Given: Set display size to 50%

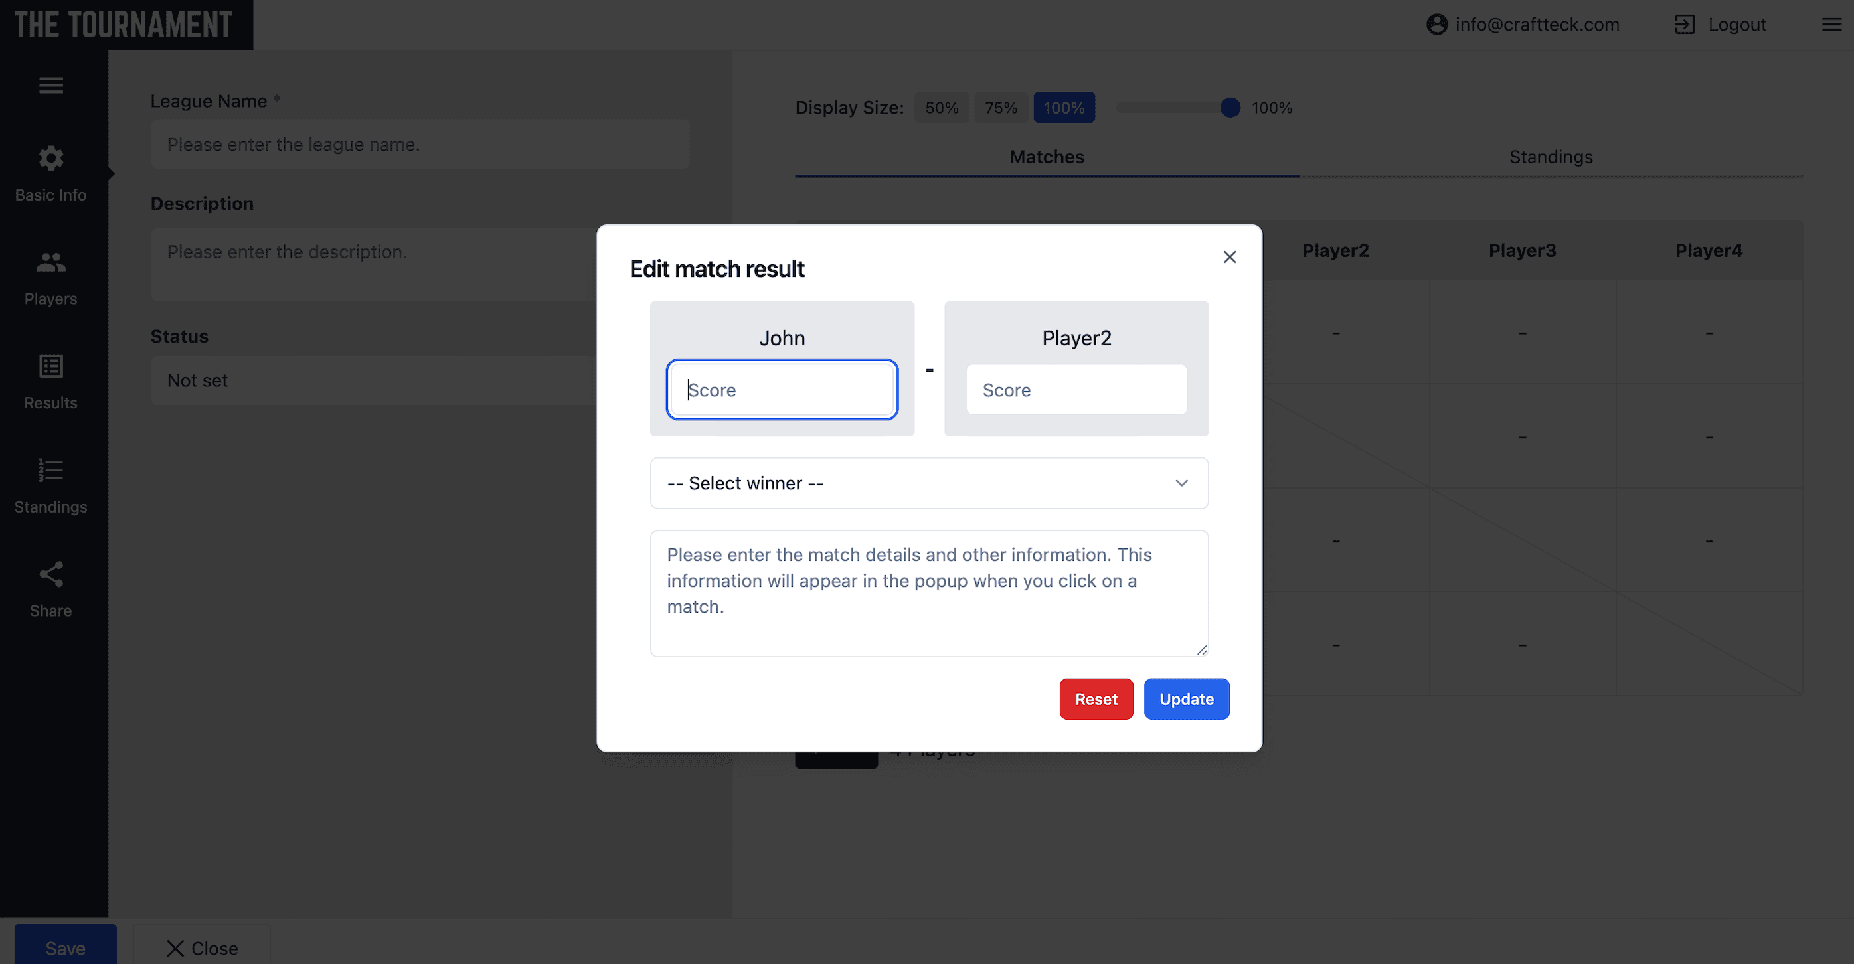Looking at the screenshot, I should point(942,107).
